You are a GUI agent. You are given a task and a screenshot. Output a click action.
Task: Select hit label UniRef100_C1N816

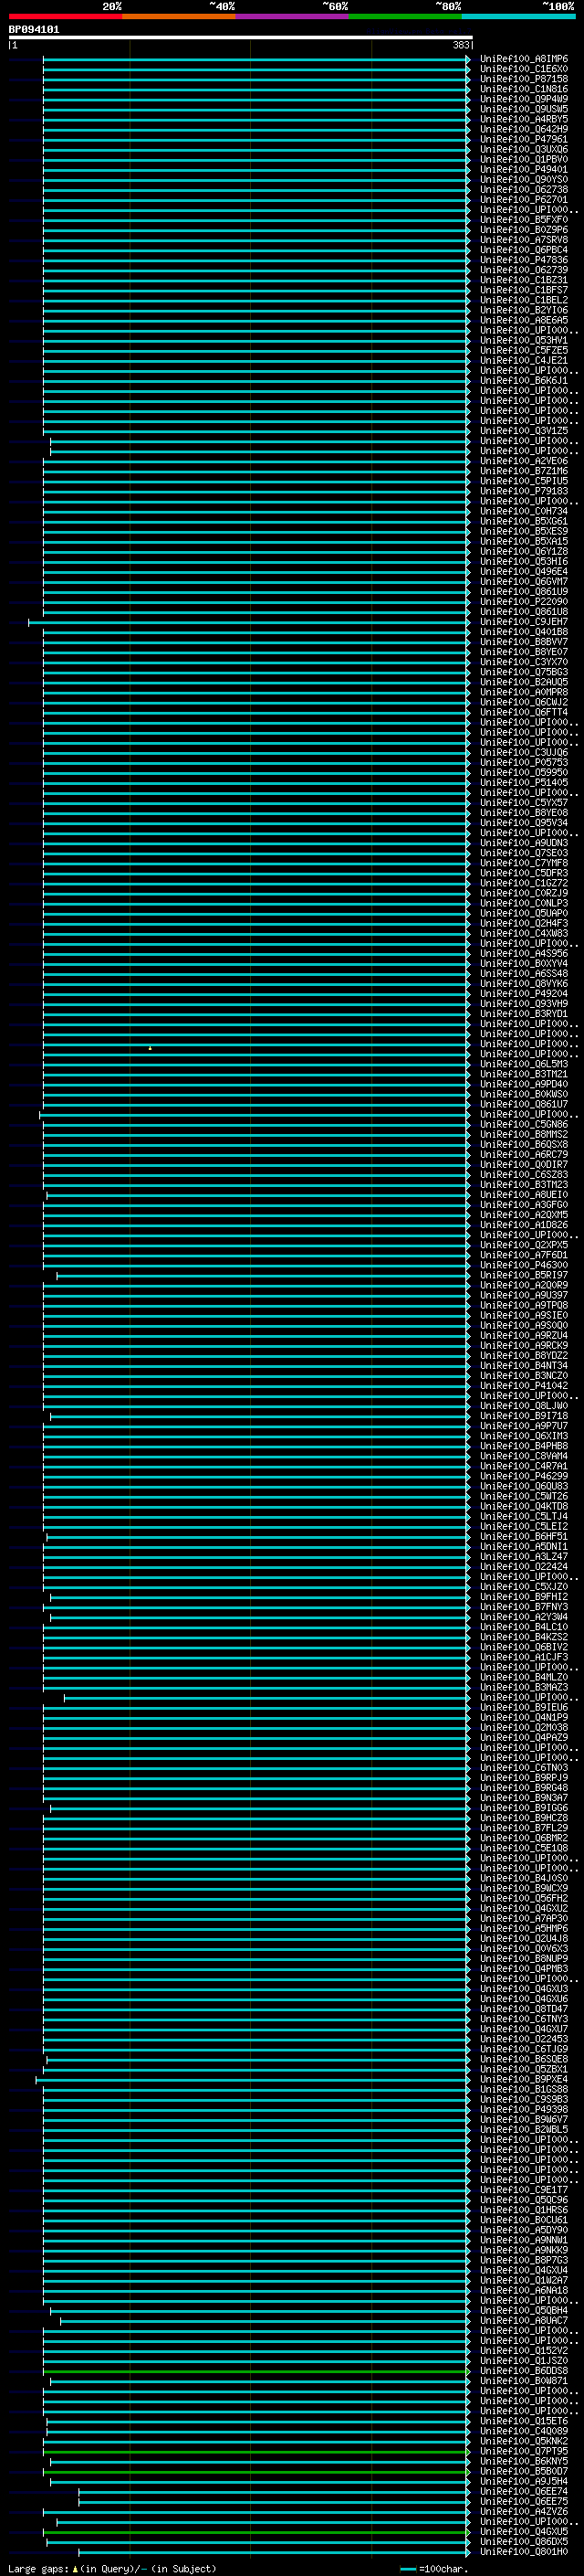[x=523, y=90]
